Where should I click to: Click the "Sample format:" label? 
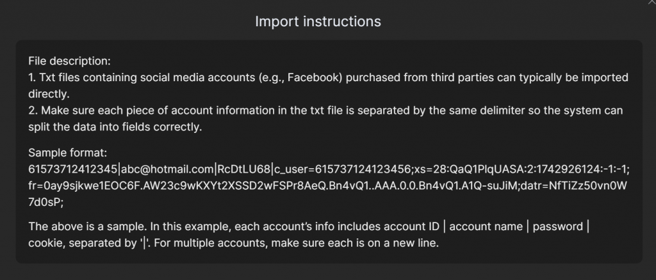[x=67, y=153]
